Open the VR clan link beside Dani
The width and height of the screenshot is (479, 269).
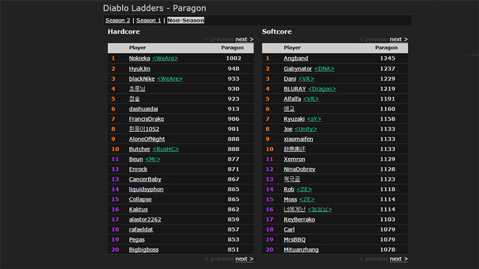307,79
